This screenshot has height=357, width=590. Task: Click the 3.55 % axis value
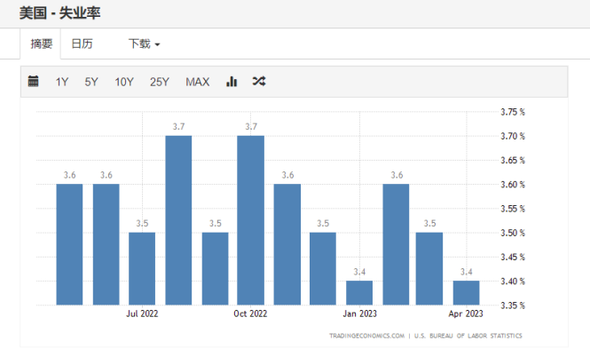(513, 209)
